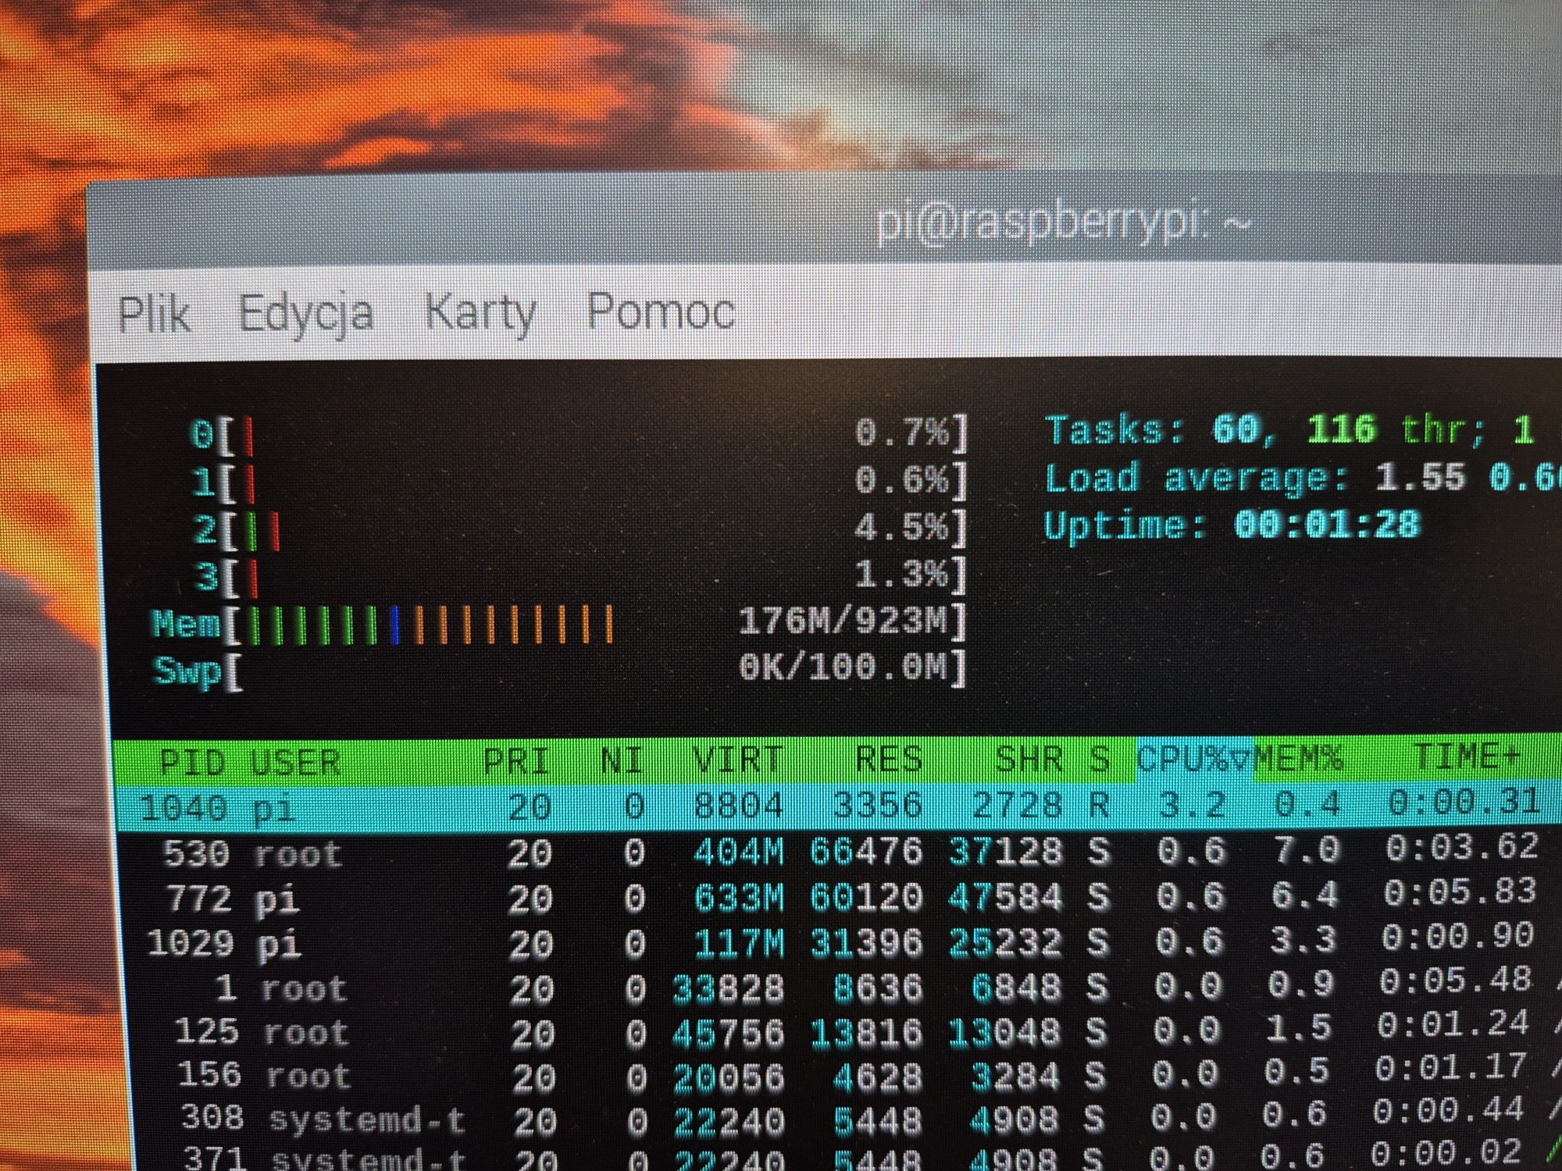Click the Uptime value 00:01:28
Screen dimensions: 1562x1171
(1327, 524)
